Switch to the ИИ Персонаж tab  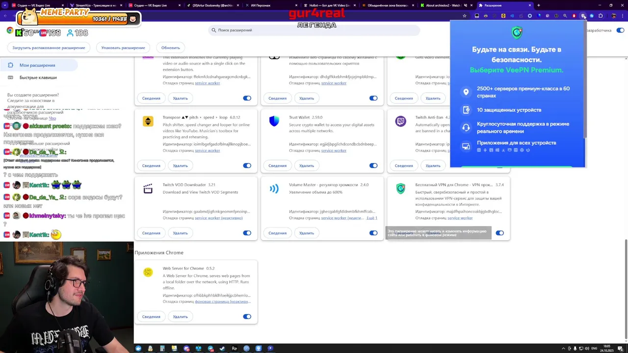coord(271,5)
